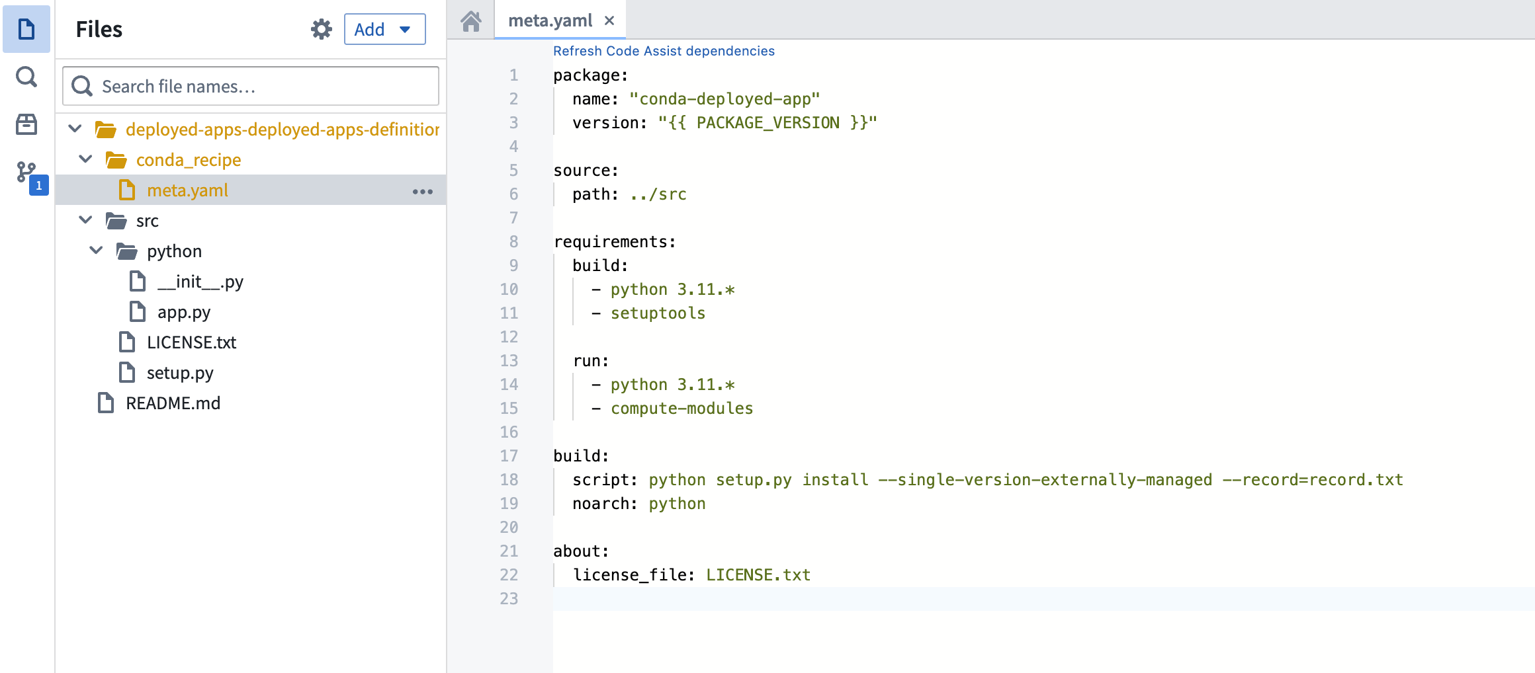Close the meta.yaml tab

(x=609, y=20)
